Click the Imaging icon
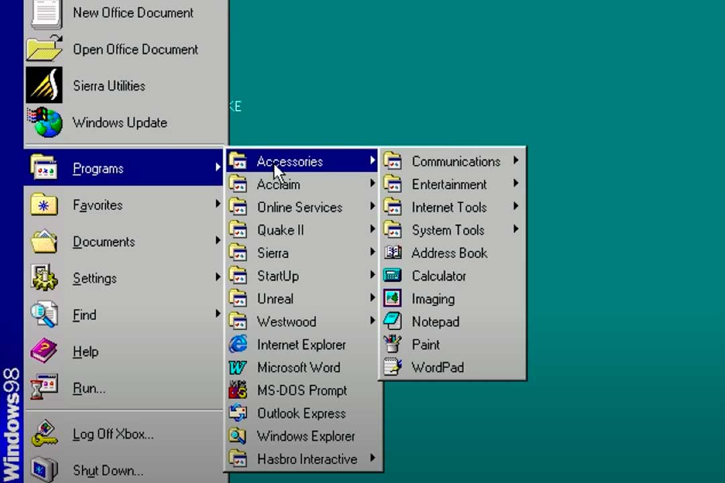This screenshot has width=725, height=483. coord(393,298)
